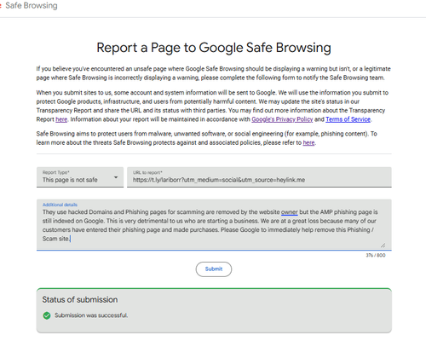Submit the Safe Browsing report
This screenshot has width=426, height=341.
(214, 269)
